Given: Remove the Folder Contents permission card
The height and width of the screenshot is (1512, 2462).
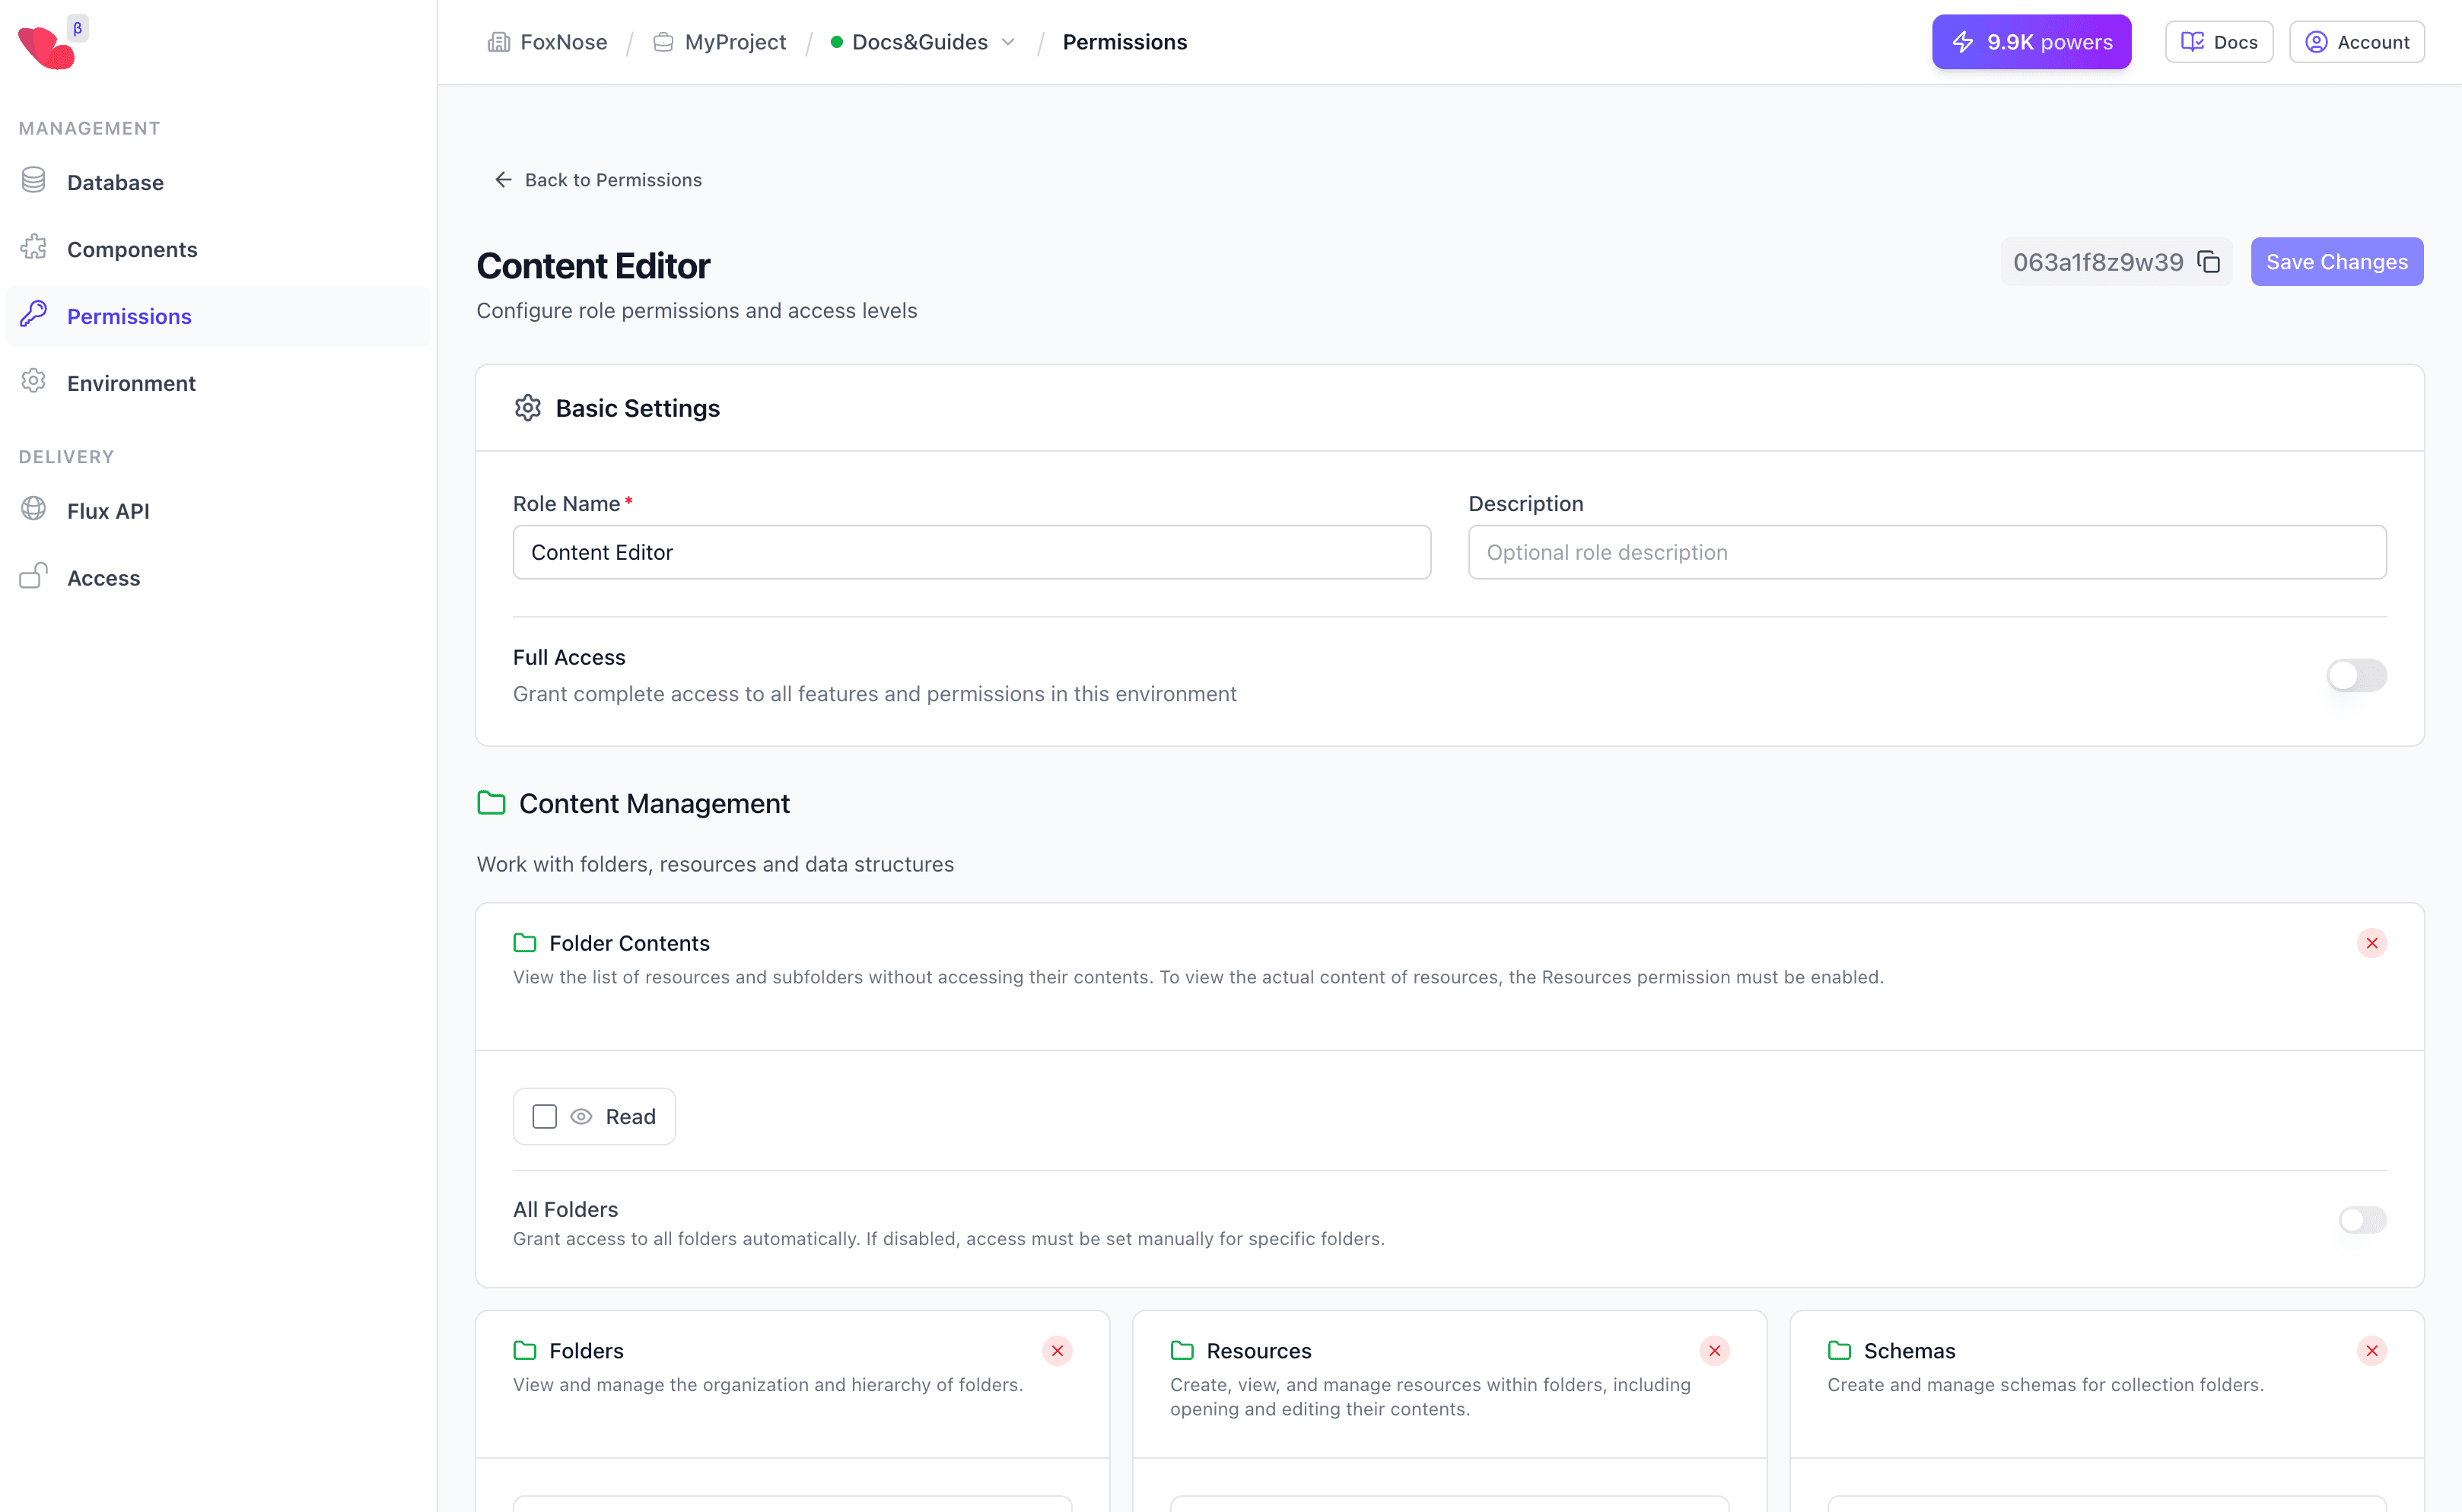Looking at the screenshot, I should pos(2372,942).
